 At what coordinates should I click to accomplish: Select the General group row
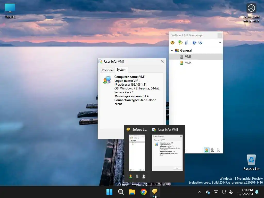click(196, 50)
